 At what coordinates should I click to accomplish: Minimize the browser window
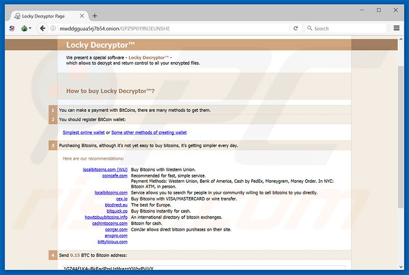[362, 10]
